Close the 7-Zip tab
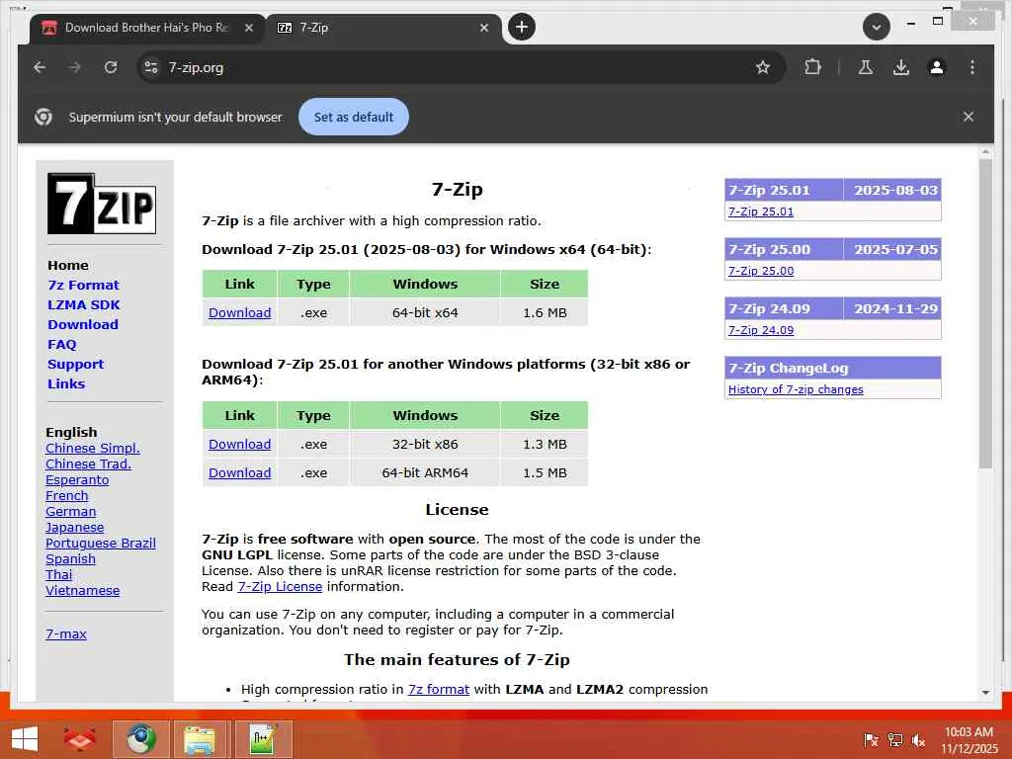The image size is (1012, 759). click(x=484, y=28)
